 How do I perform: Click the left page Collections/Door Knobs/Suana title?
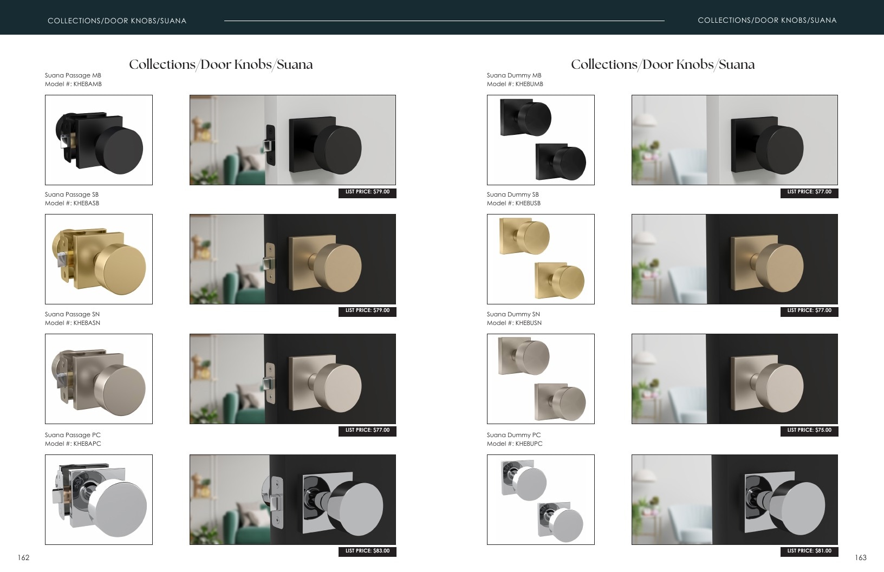[x=221, y=64]
